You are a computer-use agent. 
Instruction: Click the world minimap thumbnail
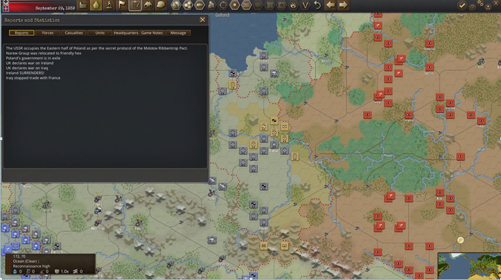[469, 266]
